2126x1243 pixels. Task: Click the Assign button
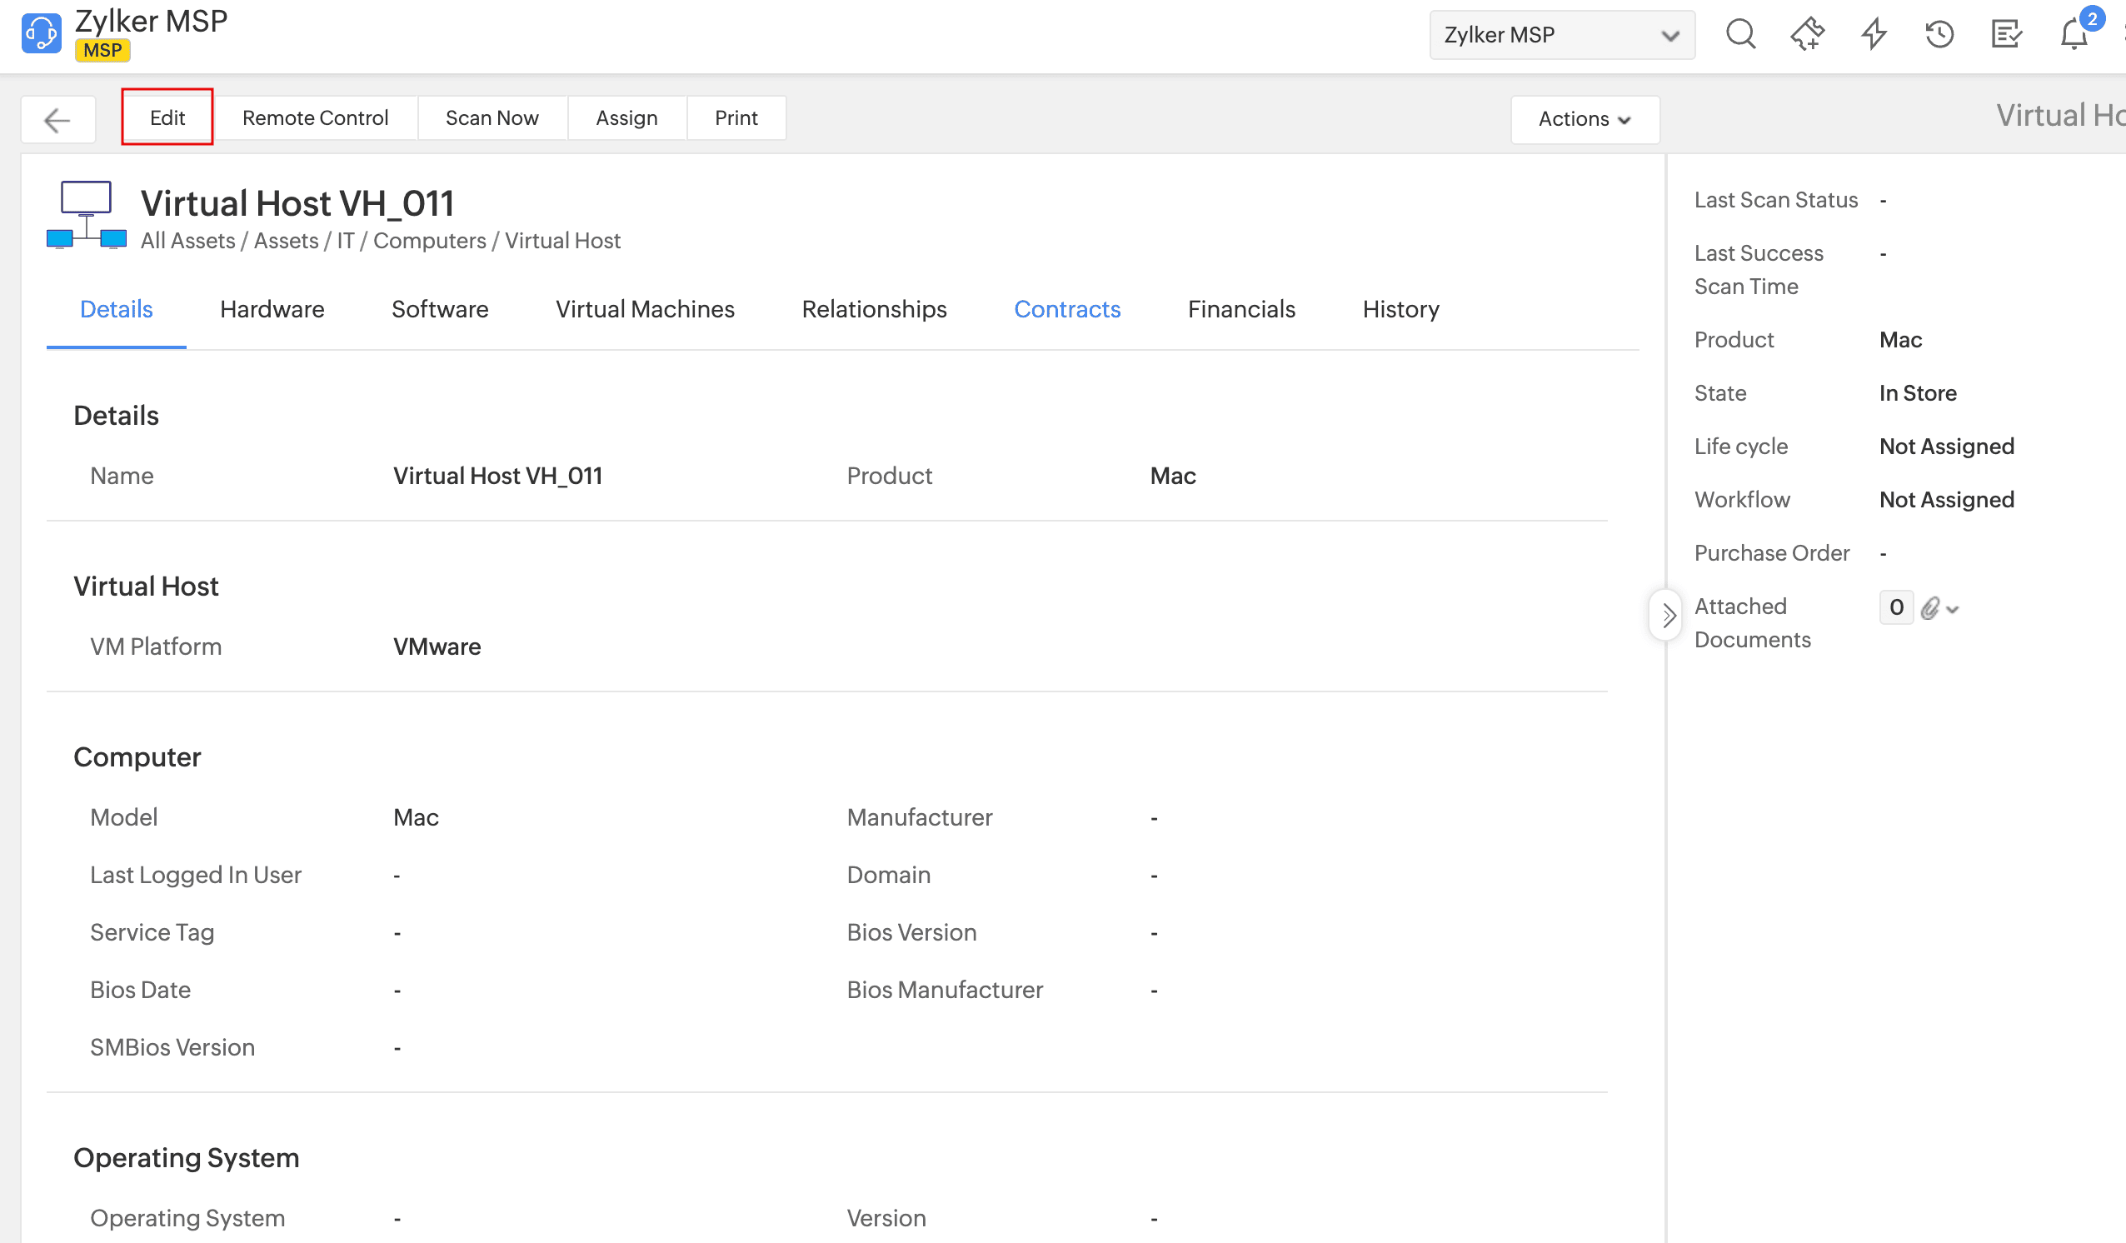[626, 117]
